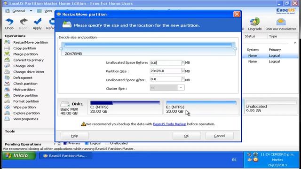Click the Unallocated Space Before stepper
The height and width of the screenshot is (169, 301).
tap(183, 62)
